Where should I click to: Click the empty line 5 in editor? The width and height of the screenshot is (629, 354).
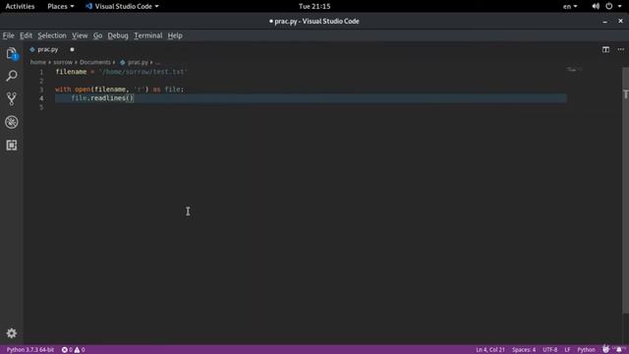(x=311, y=107)
